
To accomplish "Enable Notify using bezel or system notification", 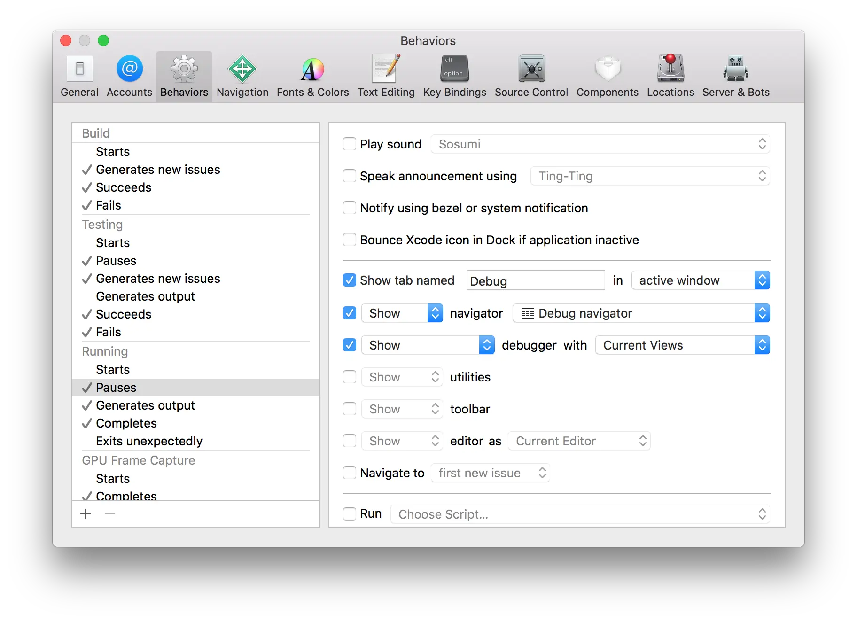I will tap(350, 208).
